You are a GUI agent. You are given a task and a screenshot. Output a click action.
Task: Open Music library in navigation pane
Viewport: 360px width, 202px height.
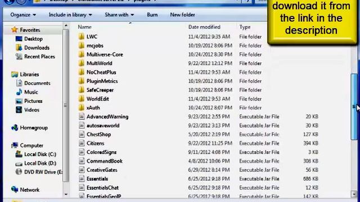pyautogui.click(x=31, y=92)
